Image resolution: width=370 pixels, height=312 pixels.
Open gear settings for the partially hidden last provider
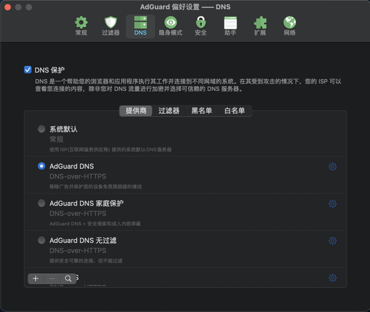point(332,278)
